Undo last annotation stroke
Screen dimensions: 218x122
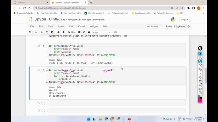click(200, 77)
